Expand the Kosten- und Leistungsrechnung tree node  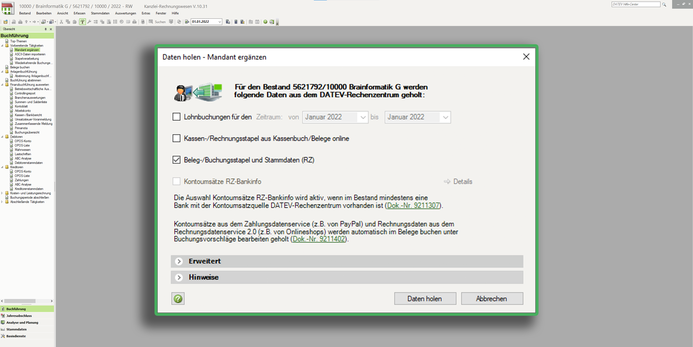[x=2, y=193]
